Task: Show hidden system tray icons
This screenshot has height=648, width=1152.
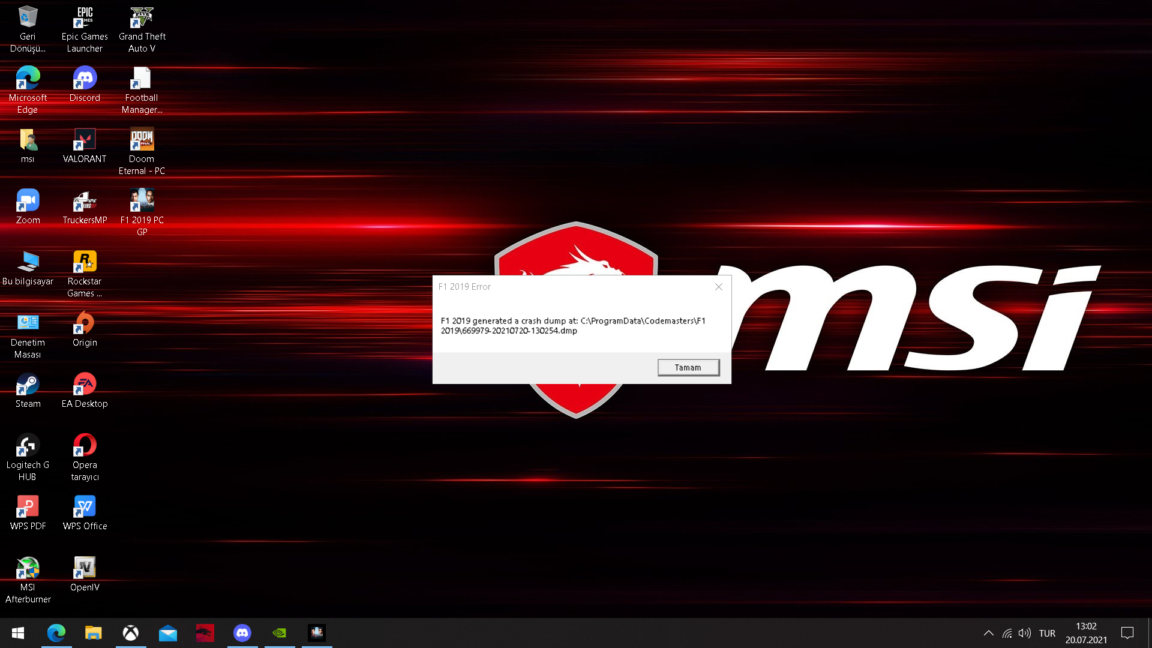Action: click(x=989, y=633)
